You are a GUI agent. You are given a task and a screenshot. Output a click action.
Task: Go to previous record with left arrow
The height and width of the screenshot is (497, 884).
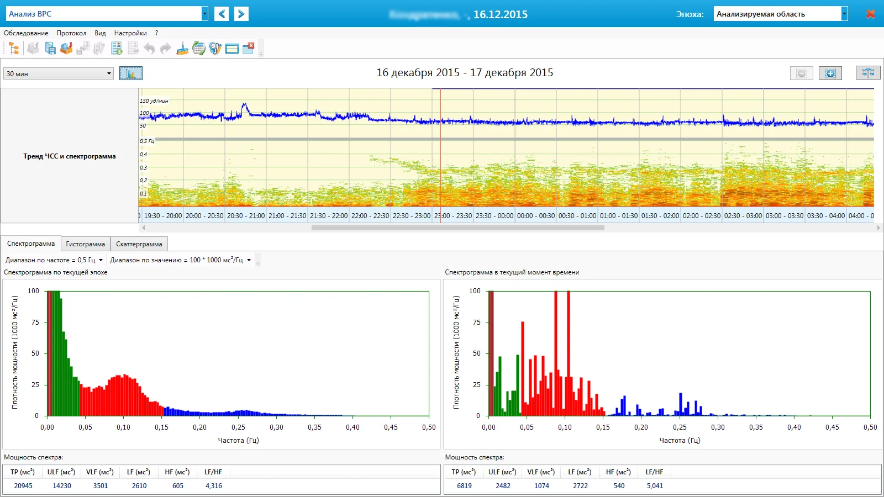(222, 14)
